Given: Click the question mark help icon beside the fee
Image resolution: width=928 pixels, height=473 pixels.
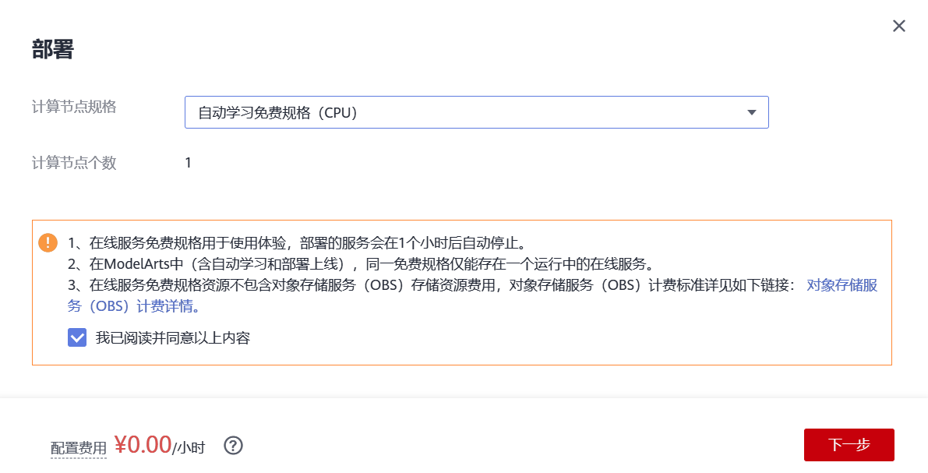Looking at the screenshot, I should click(234, 446).
